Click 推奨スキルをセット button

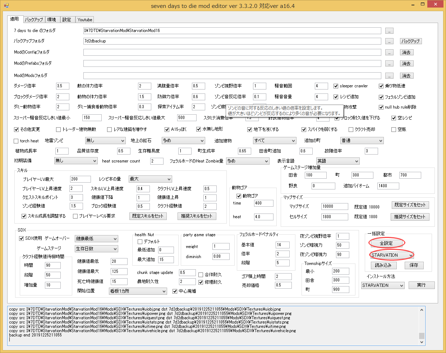197,216
